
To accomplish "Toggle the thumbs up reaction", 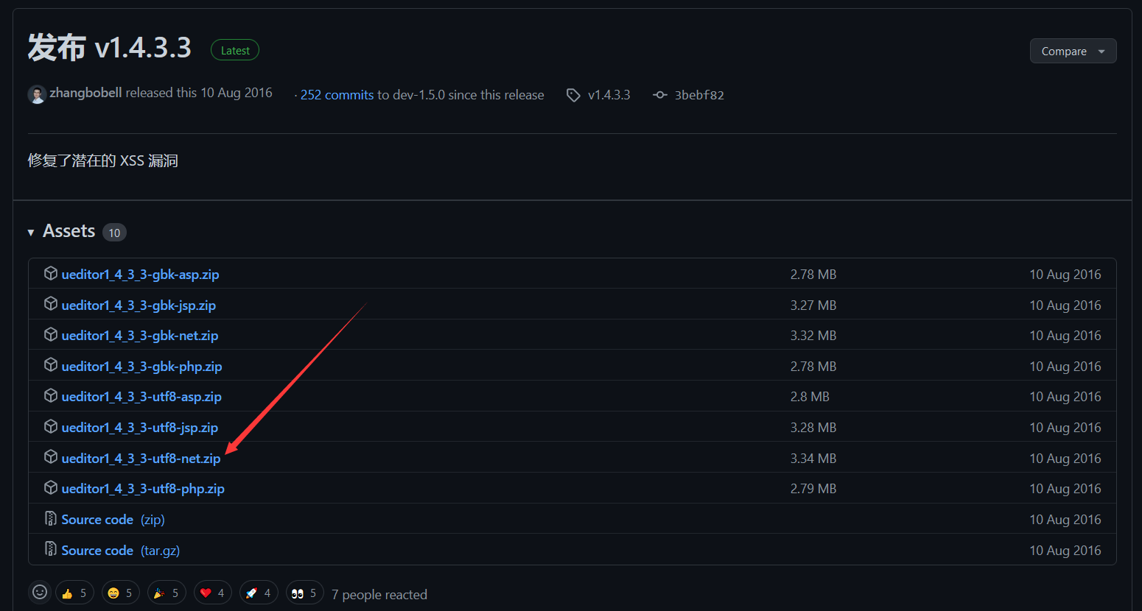I will point(75,593).
